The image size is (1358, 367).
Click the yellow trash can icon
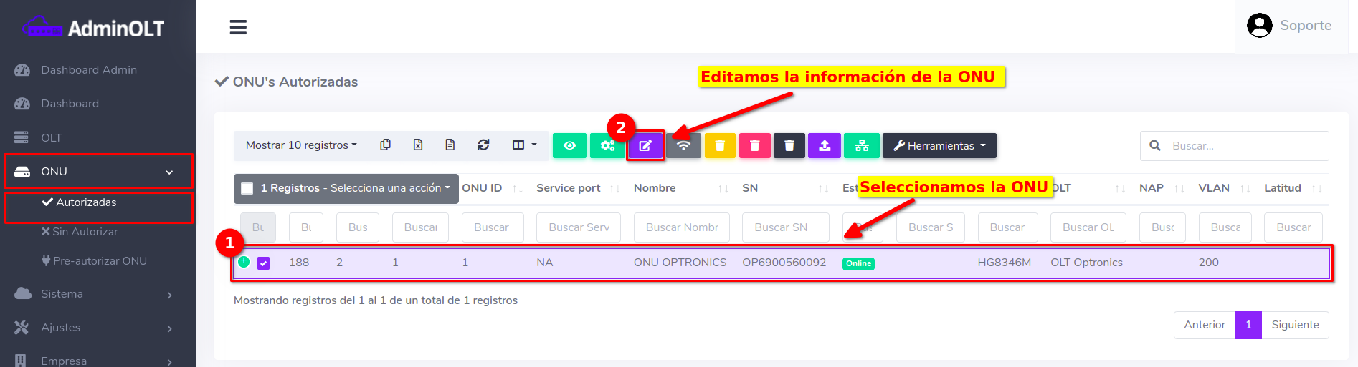(x=720, y=146)
